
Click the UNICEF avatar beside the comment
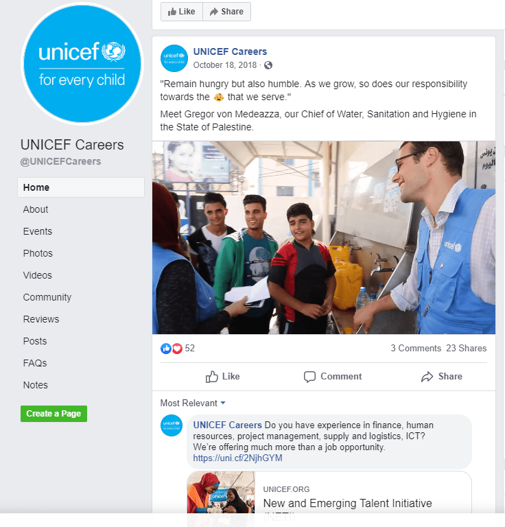point(172,425)
